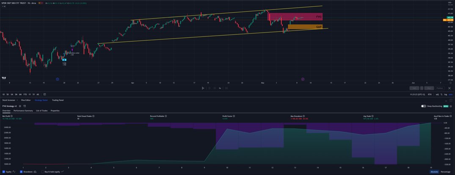Open FVG Strategy v2 settings gear

(x=20, y=106)
